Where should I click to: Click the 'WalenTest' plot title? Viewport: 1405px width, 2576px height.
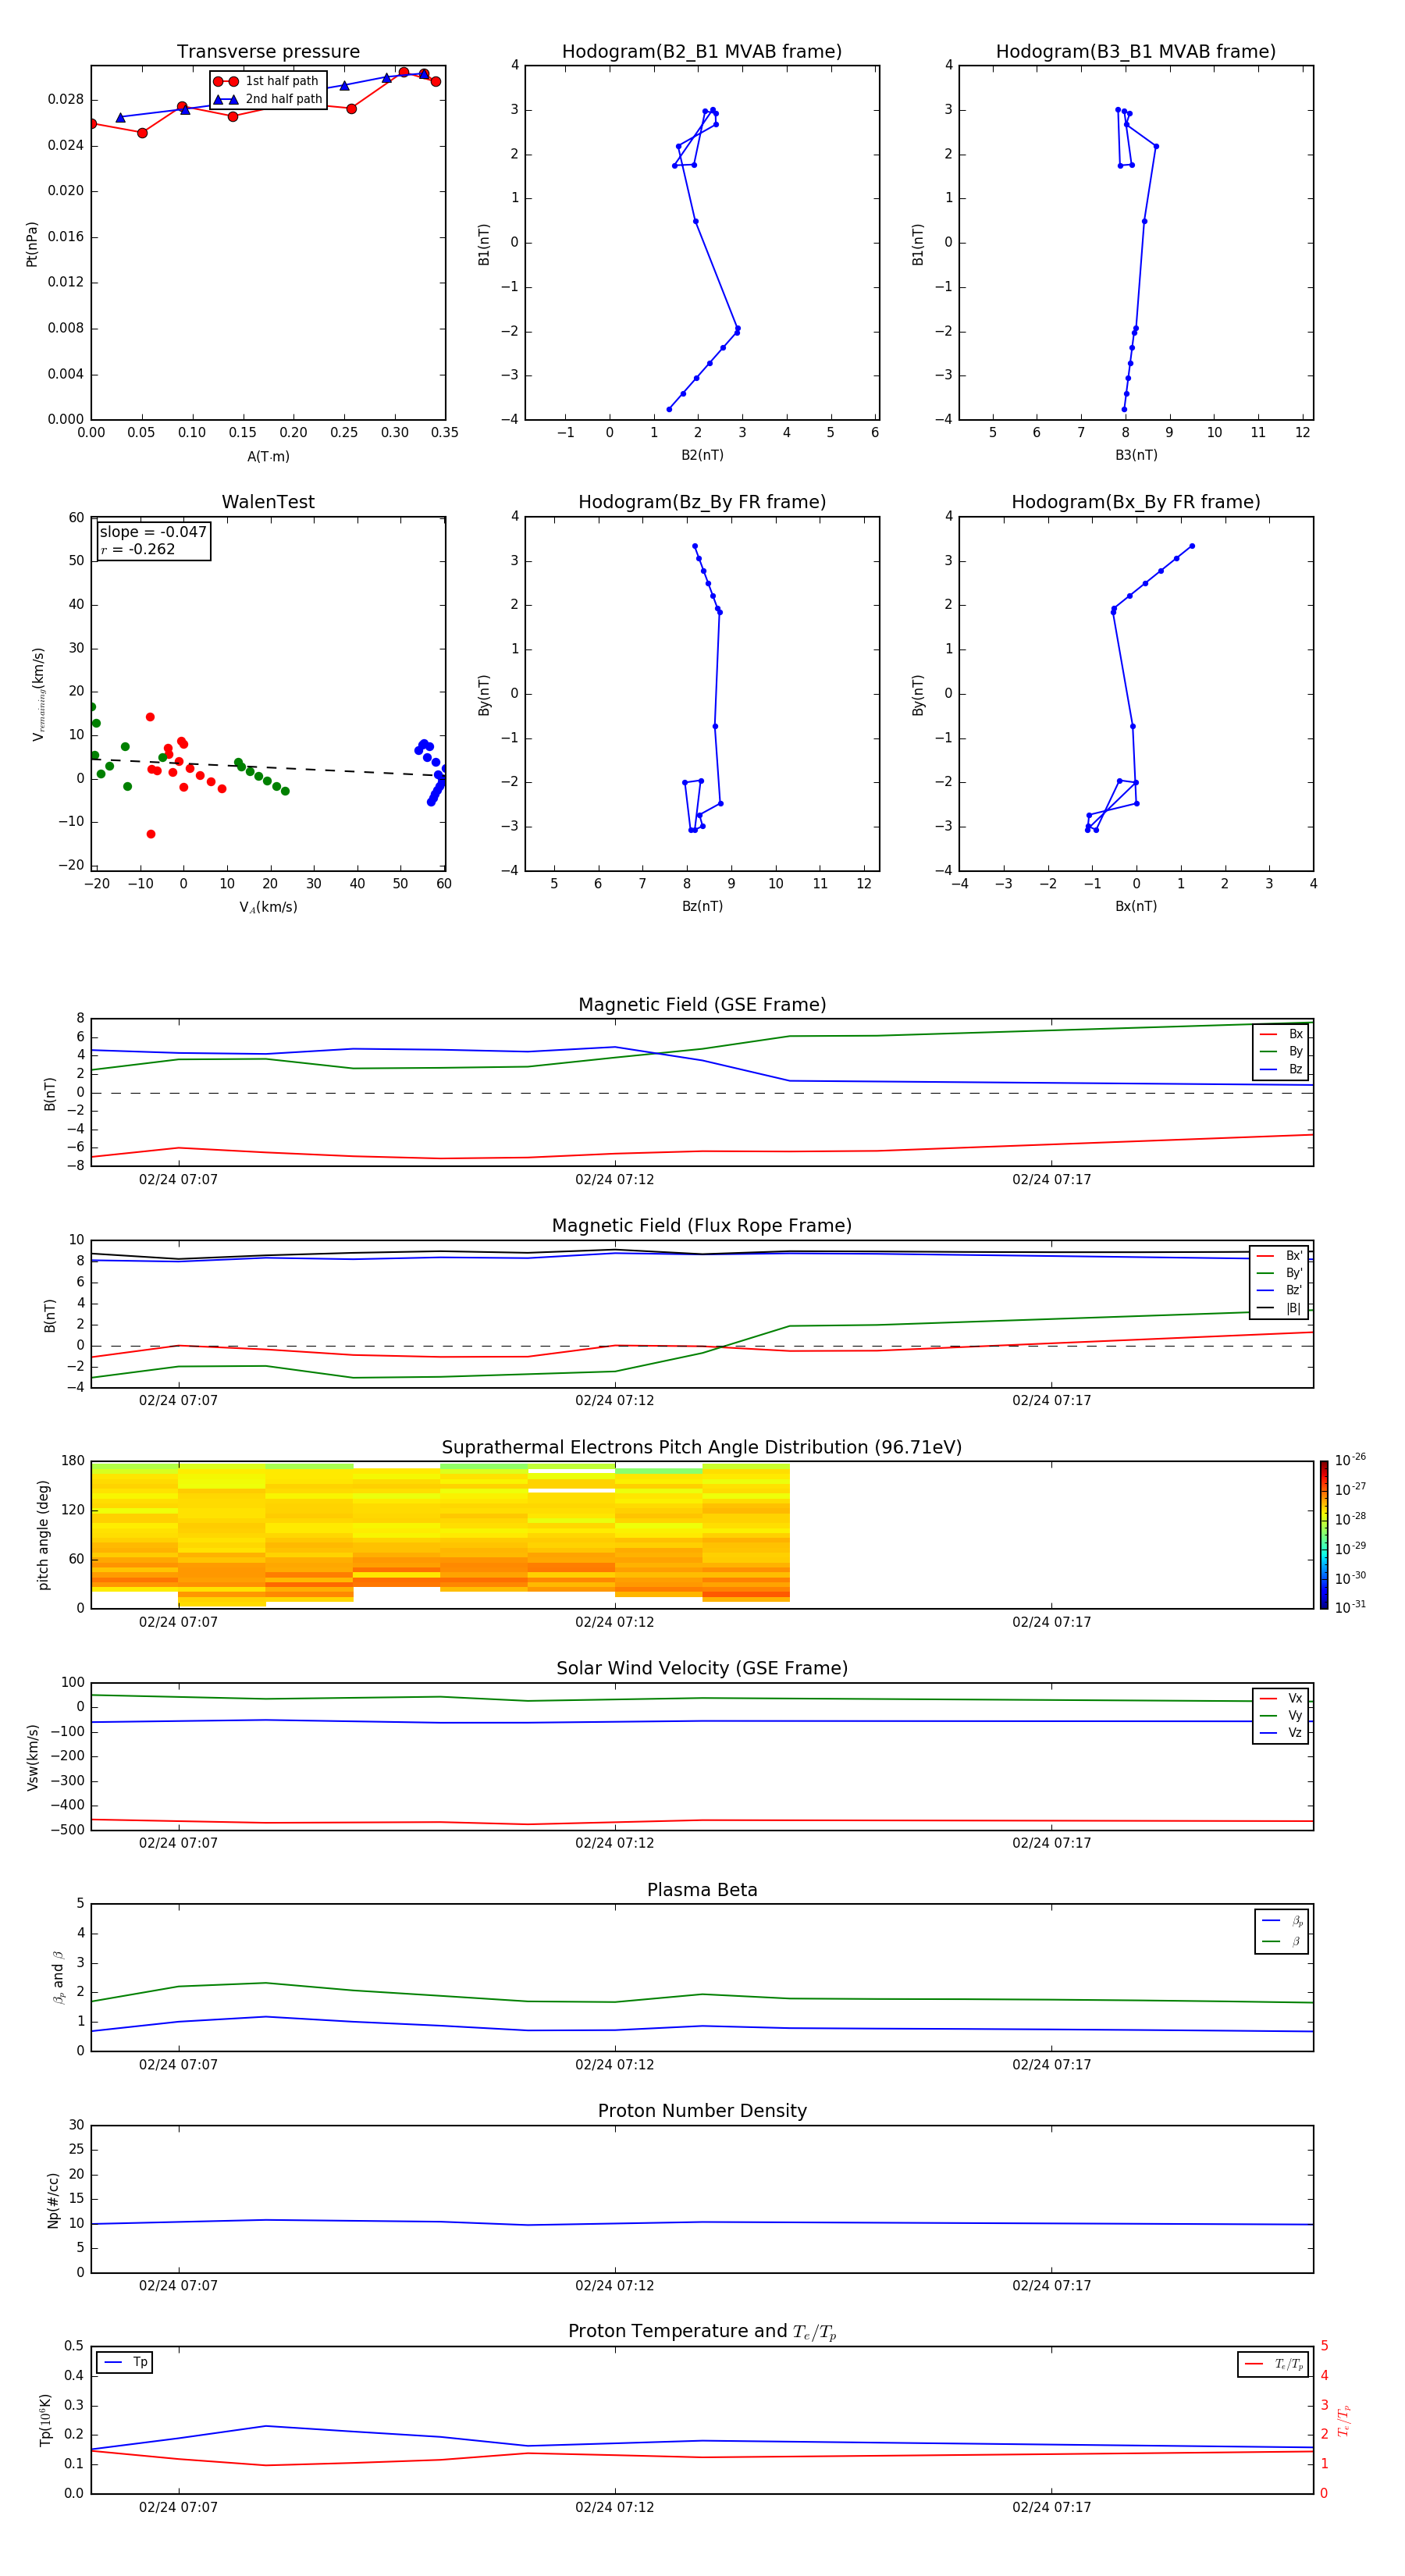click(x=268, y=502)
